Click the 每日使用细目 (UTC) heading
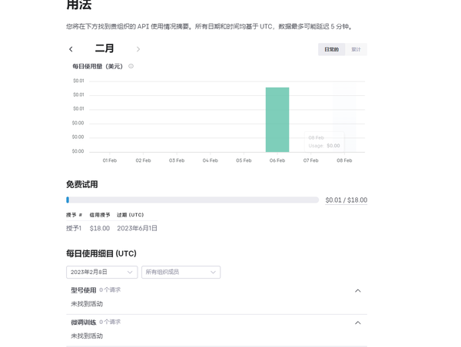The image size is (461, 347). pyautogui.click(x=101, y=253)
